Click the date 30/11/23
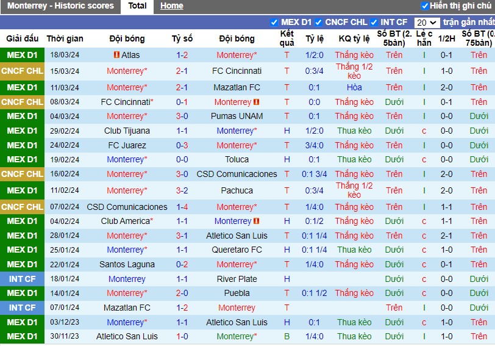This screenshot has width=495, height=346. (x=65, y=336)
